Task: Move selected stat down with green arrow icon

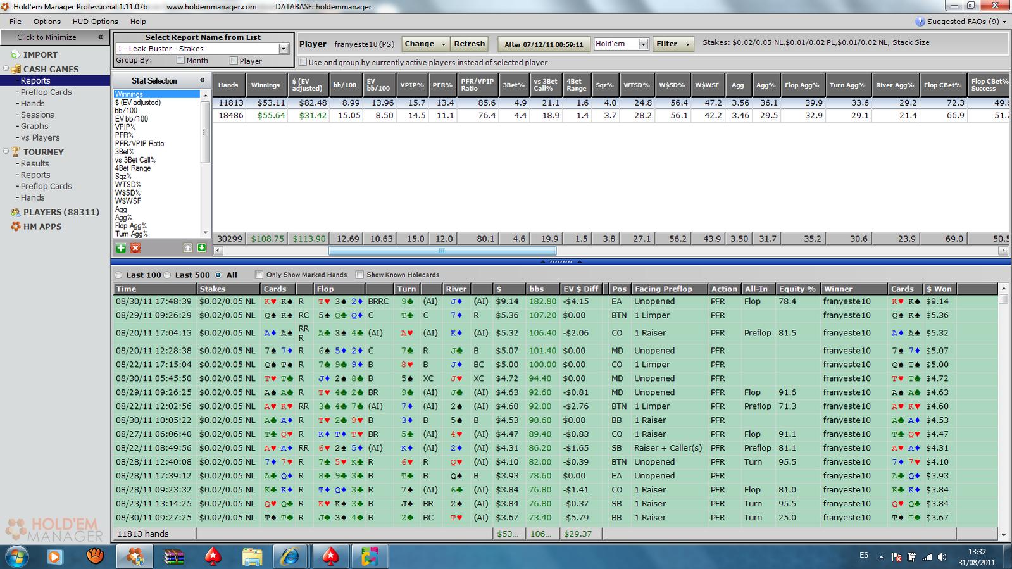Action: 202,247
